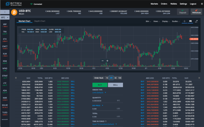Click BUY on the 3443.00000000 ask row
The height and width of the screenshot is (127, 204).
(142, 82)
